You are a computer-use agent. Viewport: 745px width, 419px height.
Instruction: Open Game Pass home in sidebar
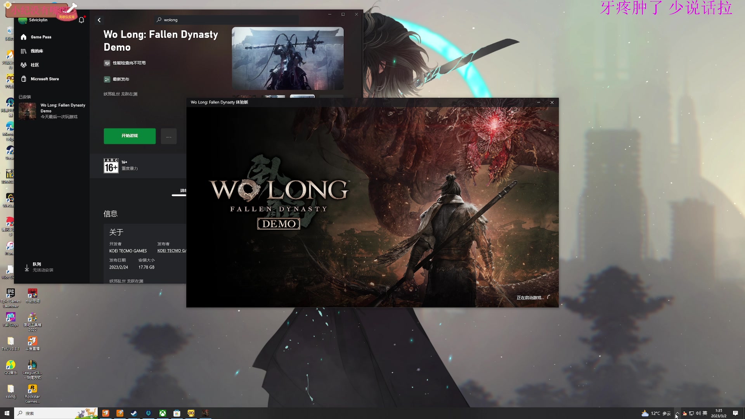[x=41, y=37]
